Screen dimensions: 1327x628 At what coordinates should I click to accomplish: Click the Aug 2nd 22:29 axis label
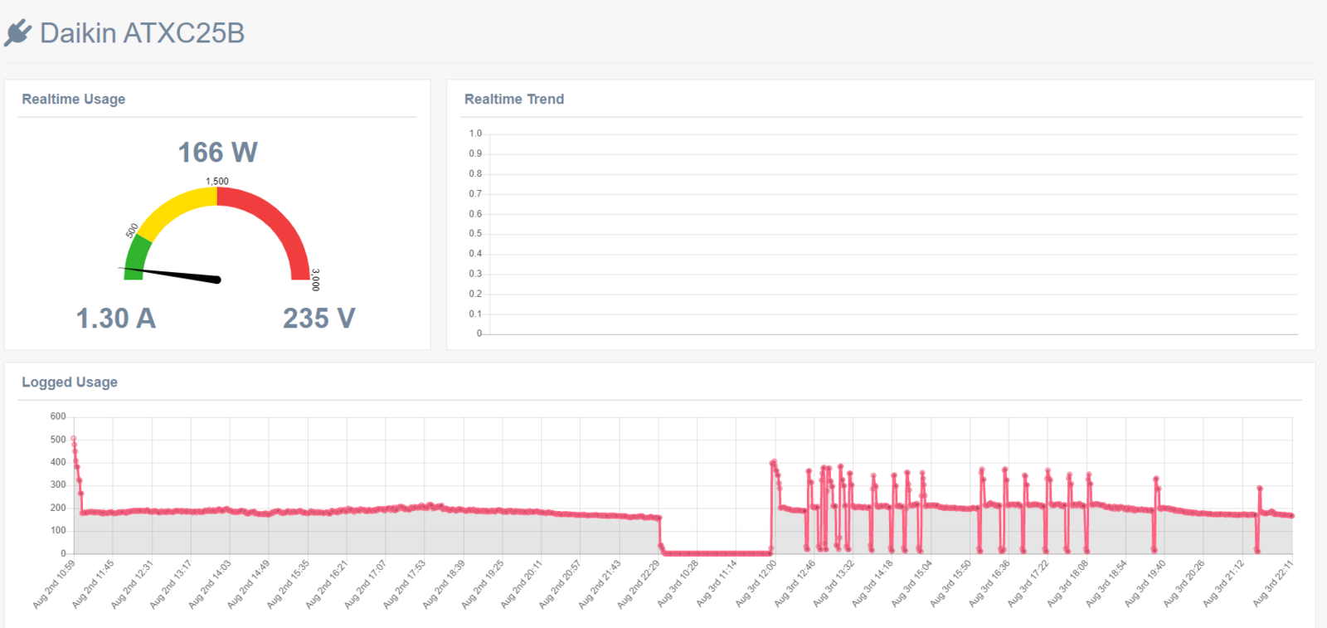click(x=639, y=585)
